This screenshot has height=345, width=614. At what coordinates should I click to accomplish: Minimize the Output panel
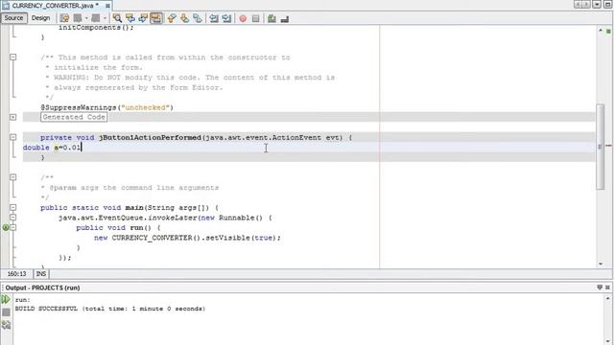[x=600, y=287]
